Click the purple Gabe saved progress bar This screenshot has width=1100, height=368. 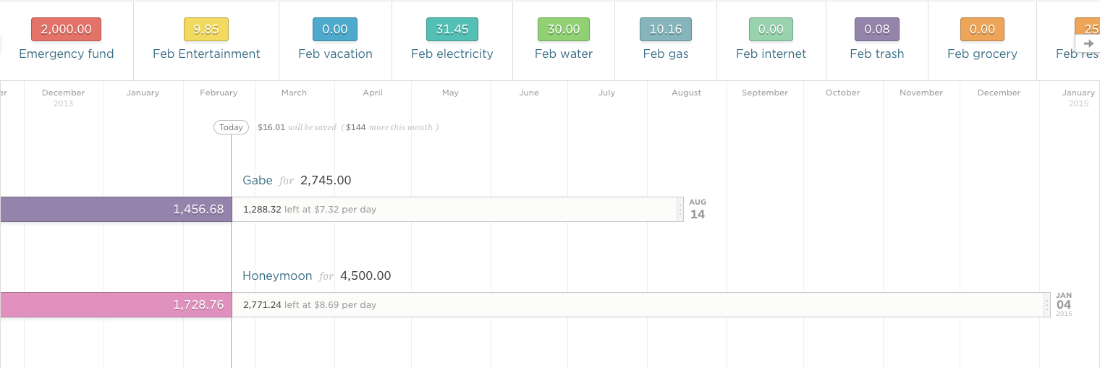116,210
